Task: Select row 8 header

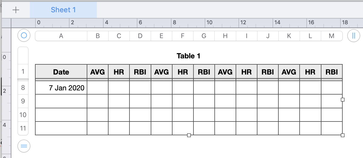Action: point(23,88)
